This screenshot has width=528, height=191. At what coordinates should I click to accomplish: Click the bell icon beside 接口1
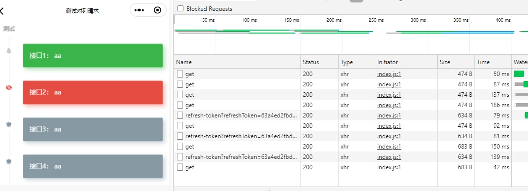(x=9, y=51)
